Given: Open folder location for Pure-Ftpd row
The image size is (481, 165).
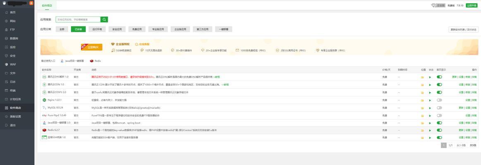Looking at the screenshot, I should pyautogui.click(x=422, y=115).
